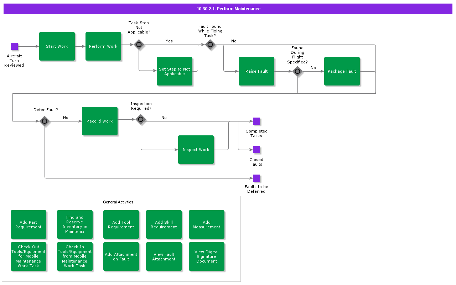This screenshot has height=285, width=456.
Task: Click the Defer Fault decision gateway
Action: (x=45, y=121)
